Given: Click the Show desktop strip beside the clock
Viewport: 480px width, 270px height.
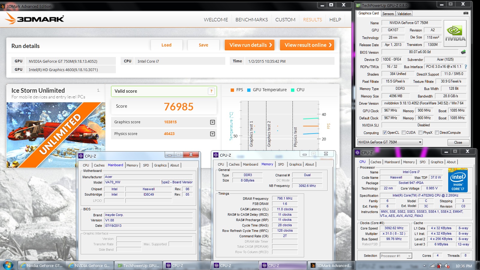Looking at the screenshot, I should click(478, 265).
